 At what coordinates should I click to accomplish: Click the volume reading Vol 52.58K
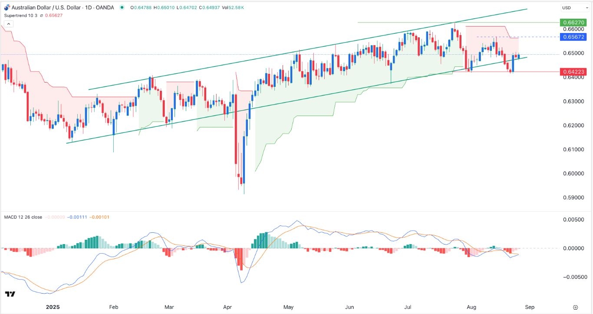[233, 7]
